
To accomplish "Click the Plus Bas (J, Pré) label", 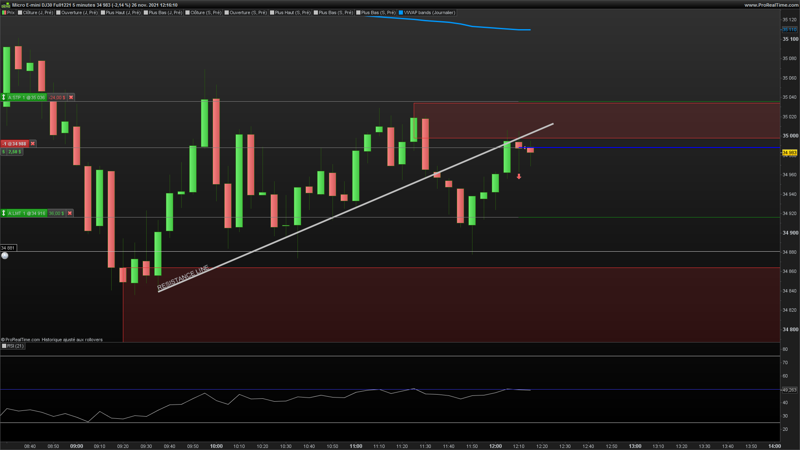I will point(165,13).
